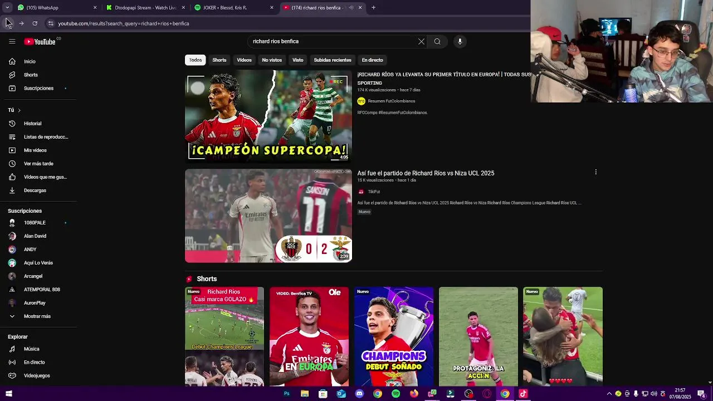Play the Nice 0-2 Benfica thumbnail
This screenshot has height=401, width=713.
(268, 216)
